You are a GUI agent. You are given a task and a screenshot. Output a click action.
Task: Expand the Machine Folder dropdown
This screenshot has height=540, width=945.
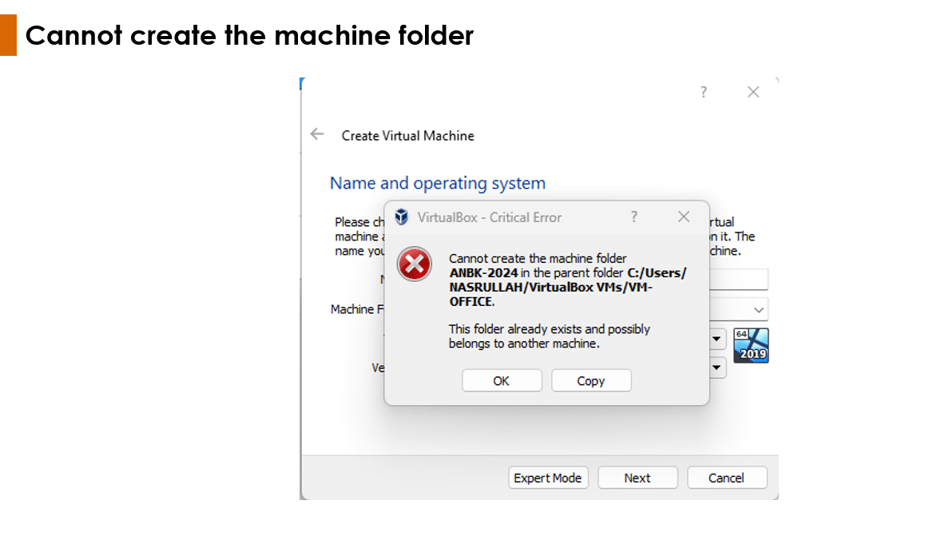(x=758, y=310)
